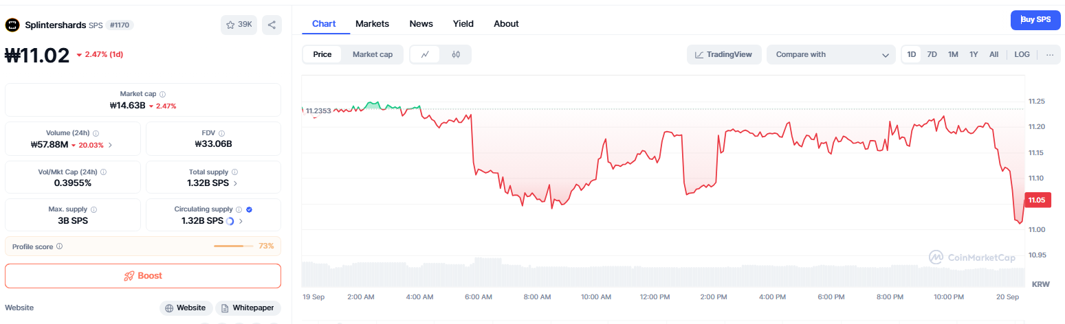
Task: Toggle chart to Market cap view
Action: click(x=372, y=54)
